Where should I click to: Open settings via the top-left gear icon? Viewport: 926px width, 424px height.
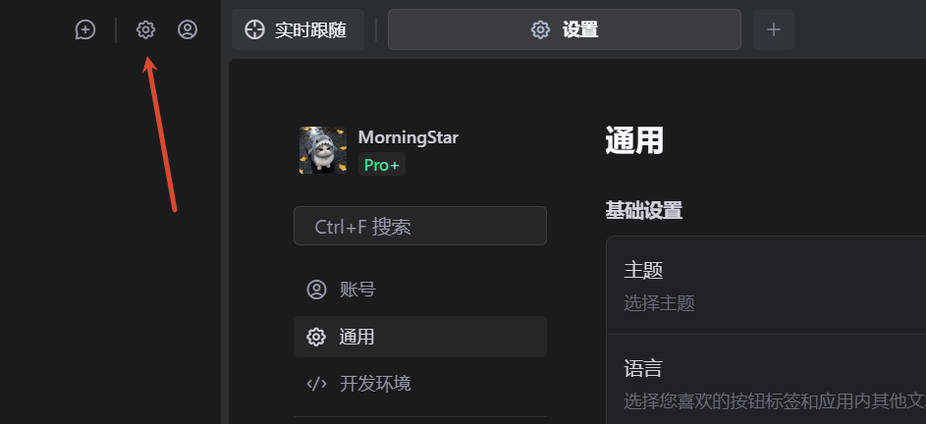point(145,29)
